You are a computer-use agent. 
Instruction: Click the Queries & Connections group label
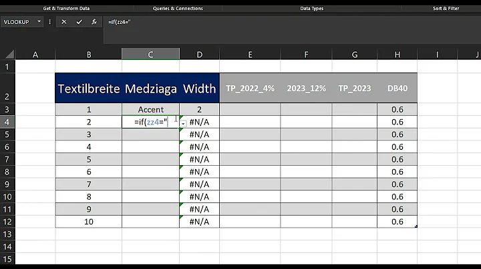tap(178, 8)
